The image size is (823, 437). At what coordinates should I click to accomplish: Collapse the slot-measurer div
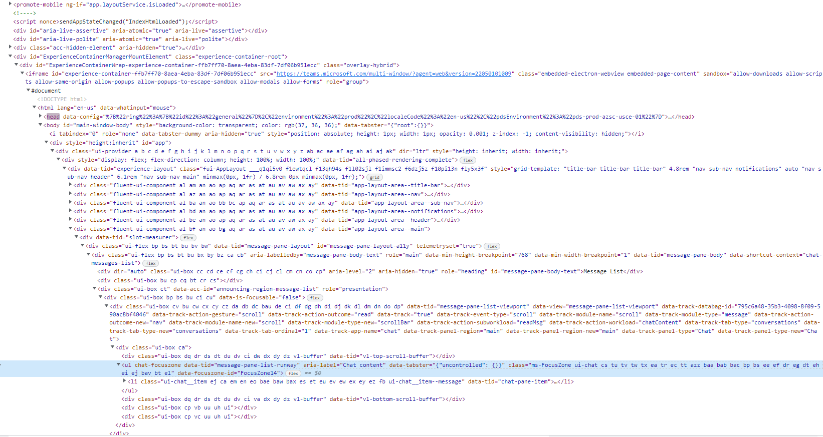tap(77, 237)
